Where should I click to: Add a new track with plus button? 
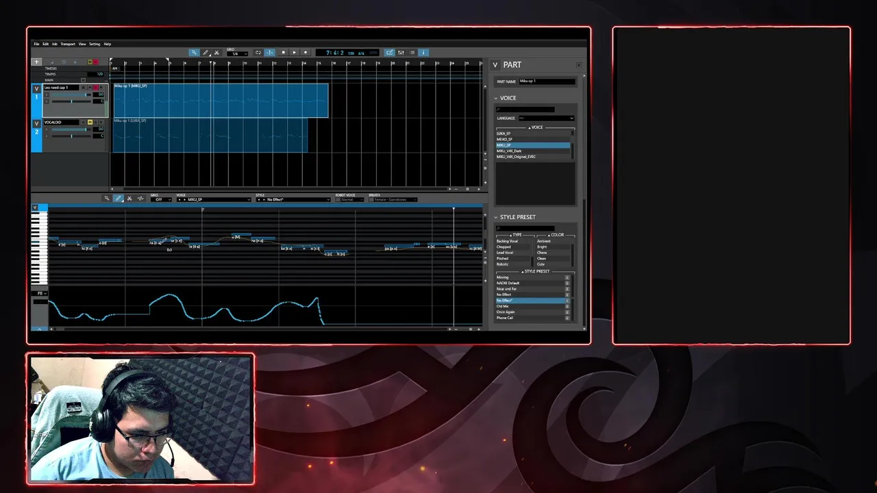click(x=36, y=62)
